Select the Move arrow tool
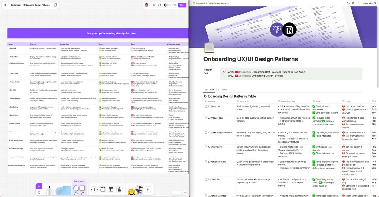This screenshot has height=197, width=379. click(x=39, y=187)
